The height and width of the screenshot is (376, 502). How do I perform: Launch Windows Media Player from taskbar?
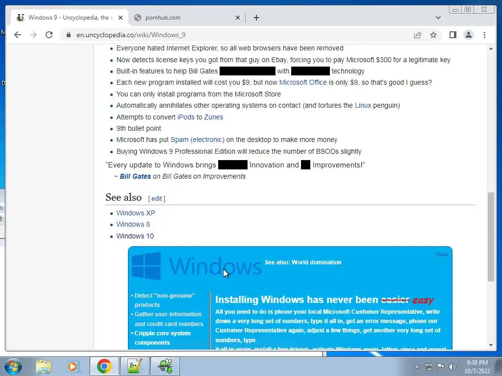pyautogui.click(x=73, y=366)
